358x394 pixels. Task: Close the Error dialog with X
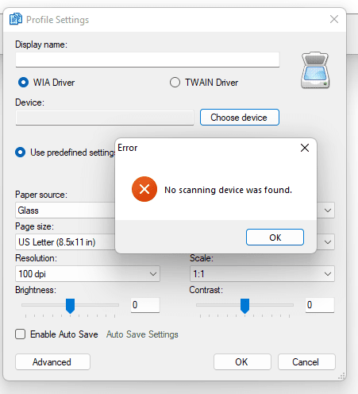click(x=305, y=148)
